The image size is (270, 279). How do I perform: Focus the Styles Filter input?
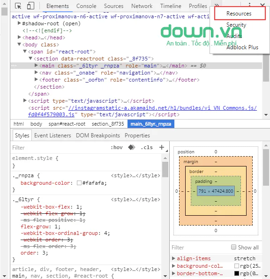pyautogui.click(x=60, y=148)
